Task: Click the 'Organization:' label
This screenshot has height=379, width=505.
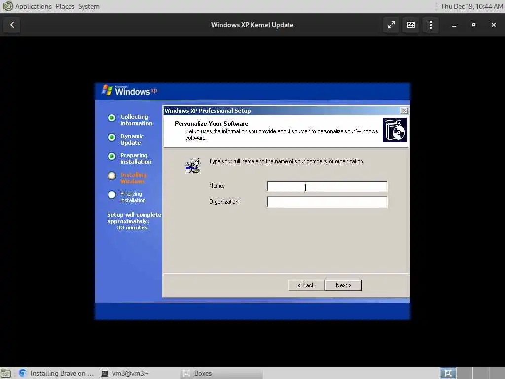Action: [224, 202]
